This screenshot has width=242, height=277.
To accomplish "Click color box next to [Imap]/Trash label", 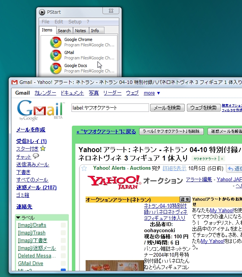I will (63, 233).
